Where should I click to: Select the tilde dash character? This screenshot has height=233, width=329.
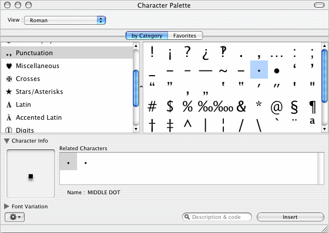click(x=223, y=71)
